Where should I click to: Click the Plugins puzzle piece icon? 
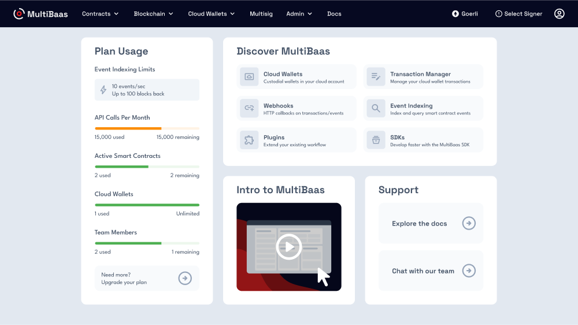click(x=249, y=141)
